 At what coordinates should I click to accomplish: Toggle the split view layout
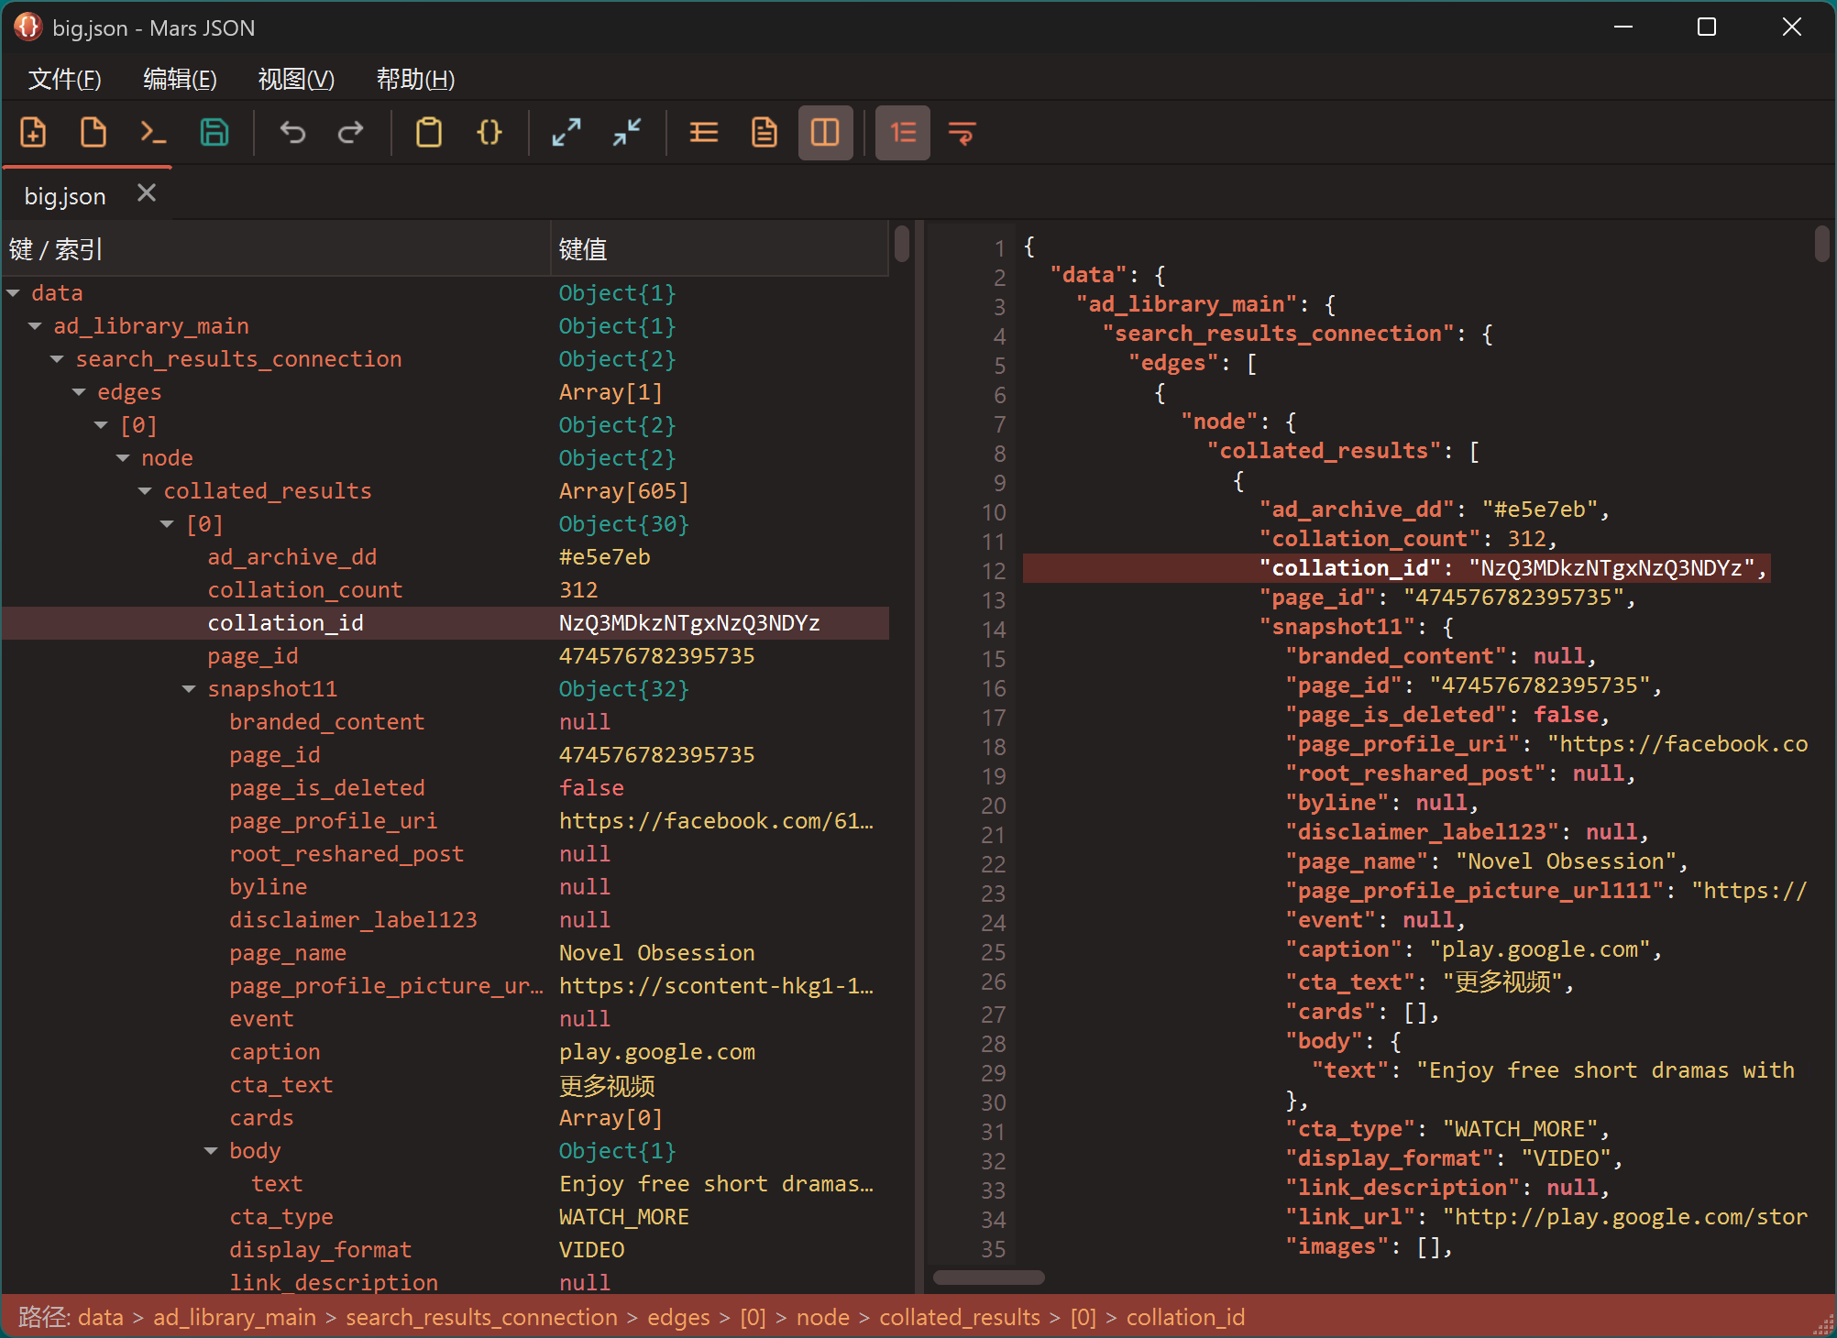[x=824, y=133]
